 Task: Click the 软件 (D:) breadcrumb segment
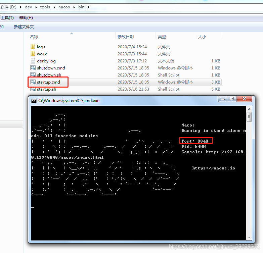[8, 7]
